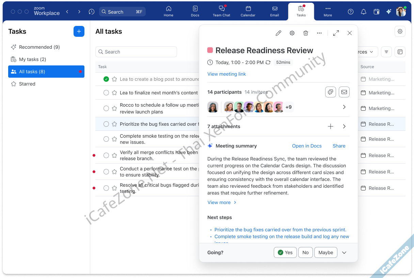Add a new attachment with the plus icon
The width and height of the screenshot is (414, 278).
(330, 126)
